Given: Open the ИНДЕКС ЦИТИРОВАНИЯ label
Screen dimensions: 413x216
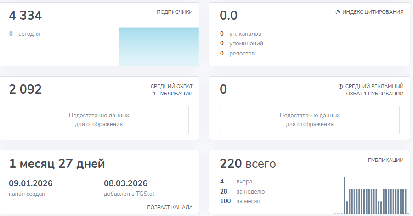Looking at the screenshot, I should tap(373, 12).
